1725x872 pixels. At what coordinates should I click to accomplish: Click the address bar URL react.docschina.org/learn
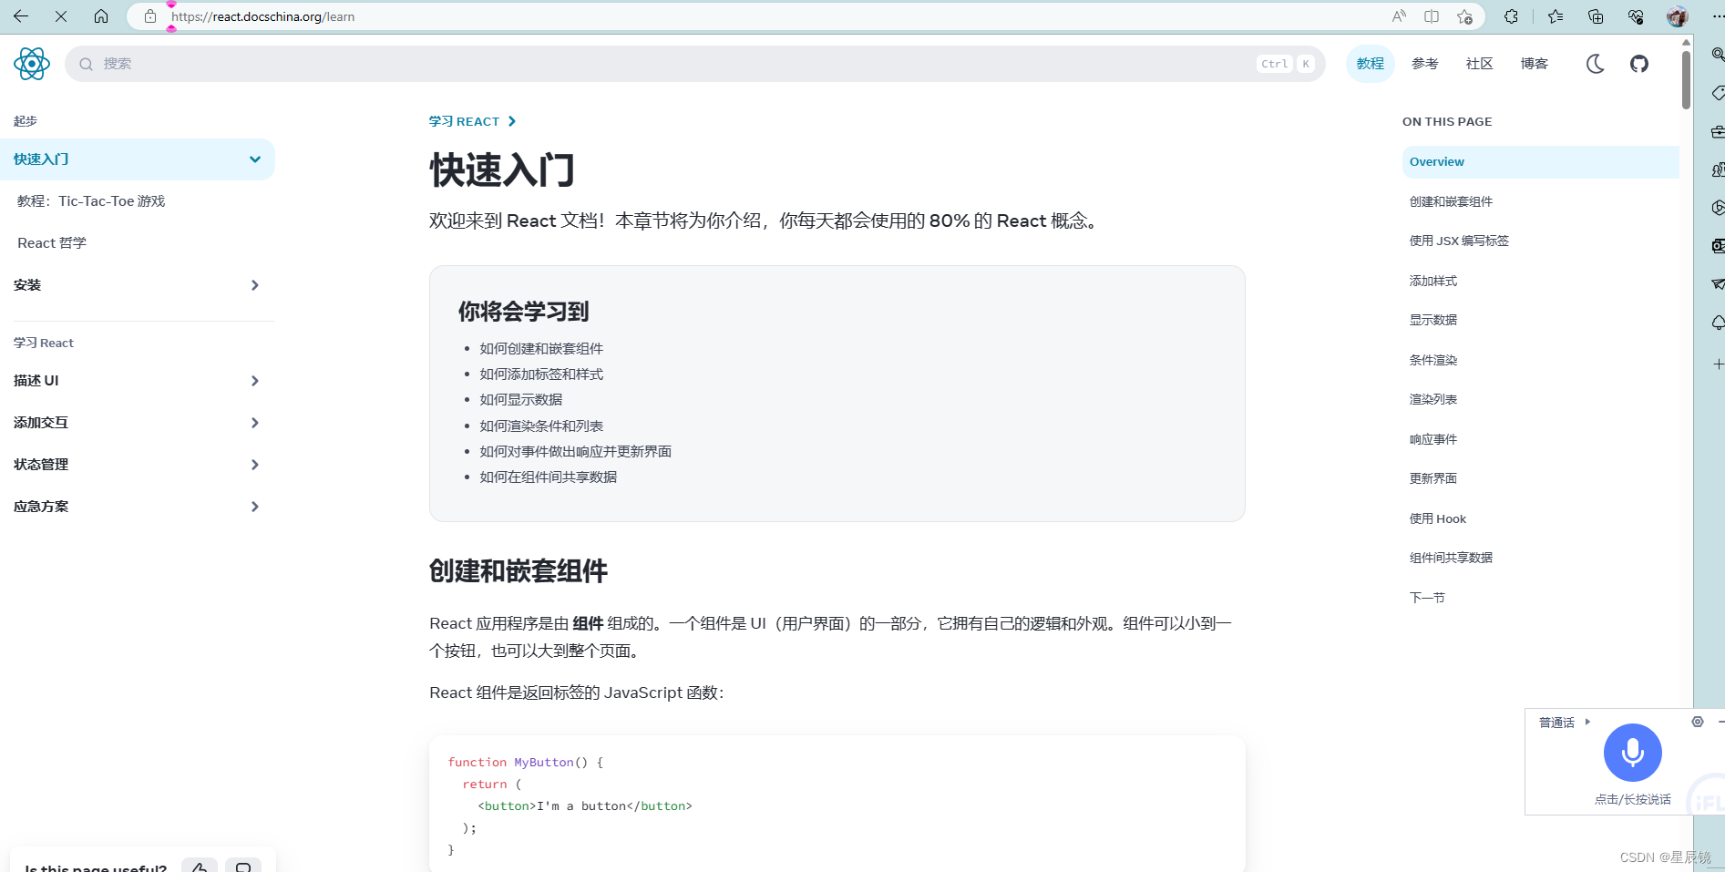click(x=263, y=16)
